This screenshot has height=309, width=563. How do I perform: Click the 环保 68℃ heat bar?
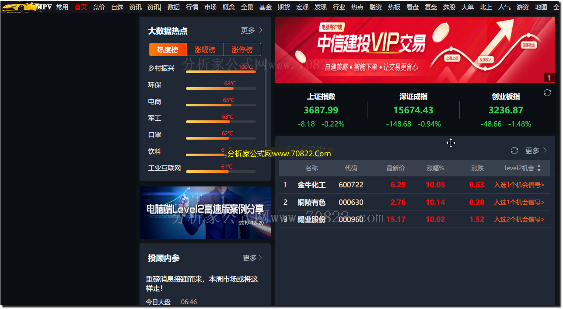point(221,88)
